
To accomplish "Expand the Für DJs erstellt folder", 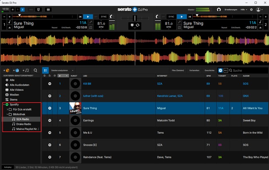I will click(7, 109).
